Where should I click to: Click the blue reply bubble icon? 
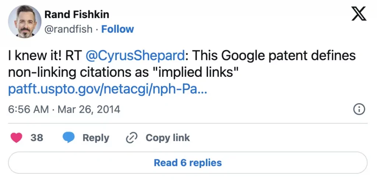[x=68, y=138]
